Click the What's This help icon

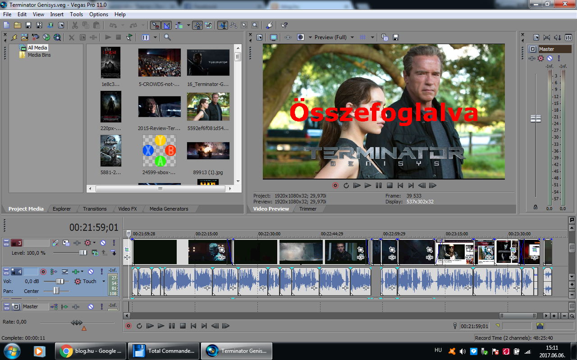tap(284, 25)
